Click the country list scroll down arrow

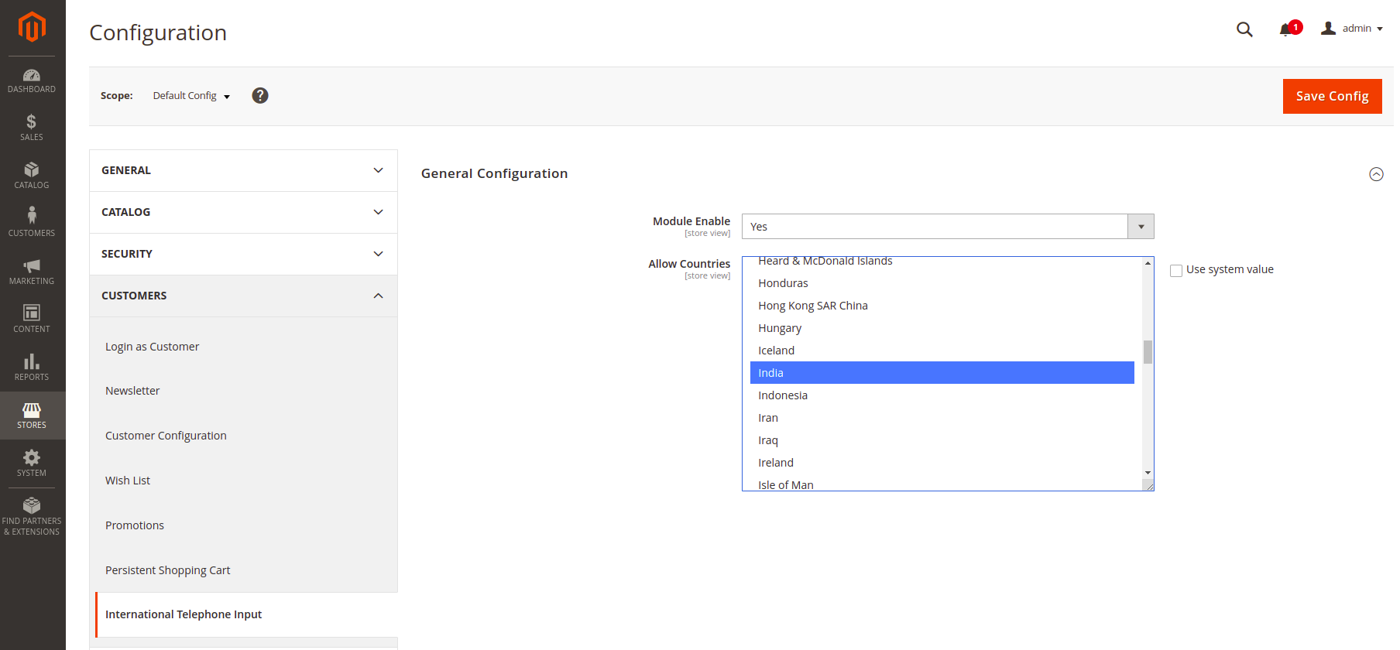point(1148,472)
